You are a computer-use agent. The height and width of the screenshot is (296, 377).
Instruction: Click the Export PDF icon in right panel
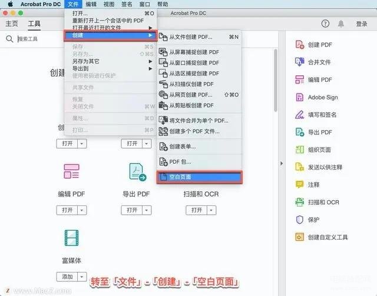pyautogui.click(x=300, y=132)
